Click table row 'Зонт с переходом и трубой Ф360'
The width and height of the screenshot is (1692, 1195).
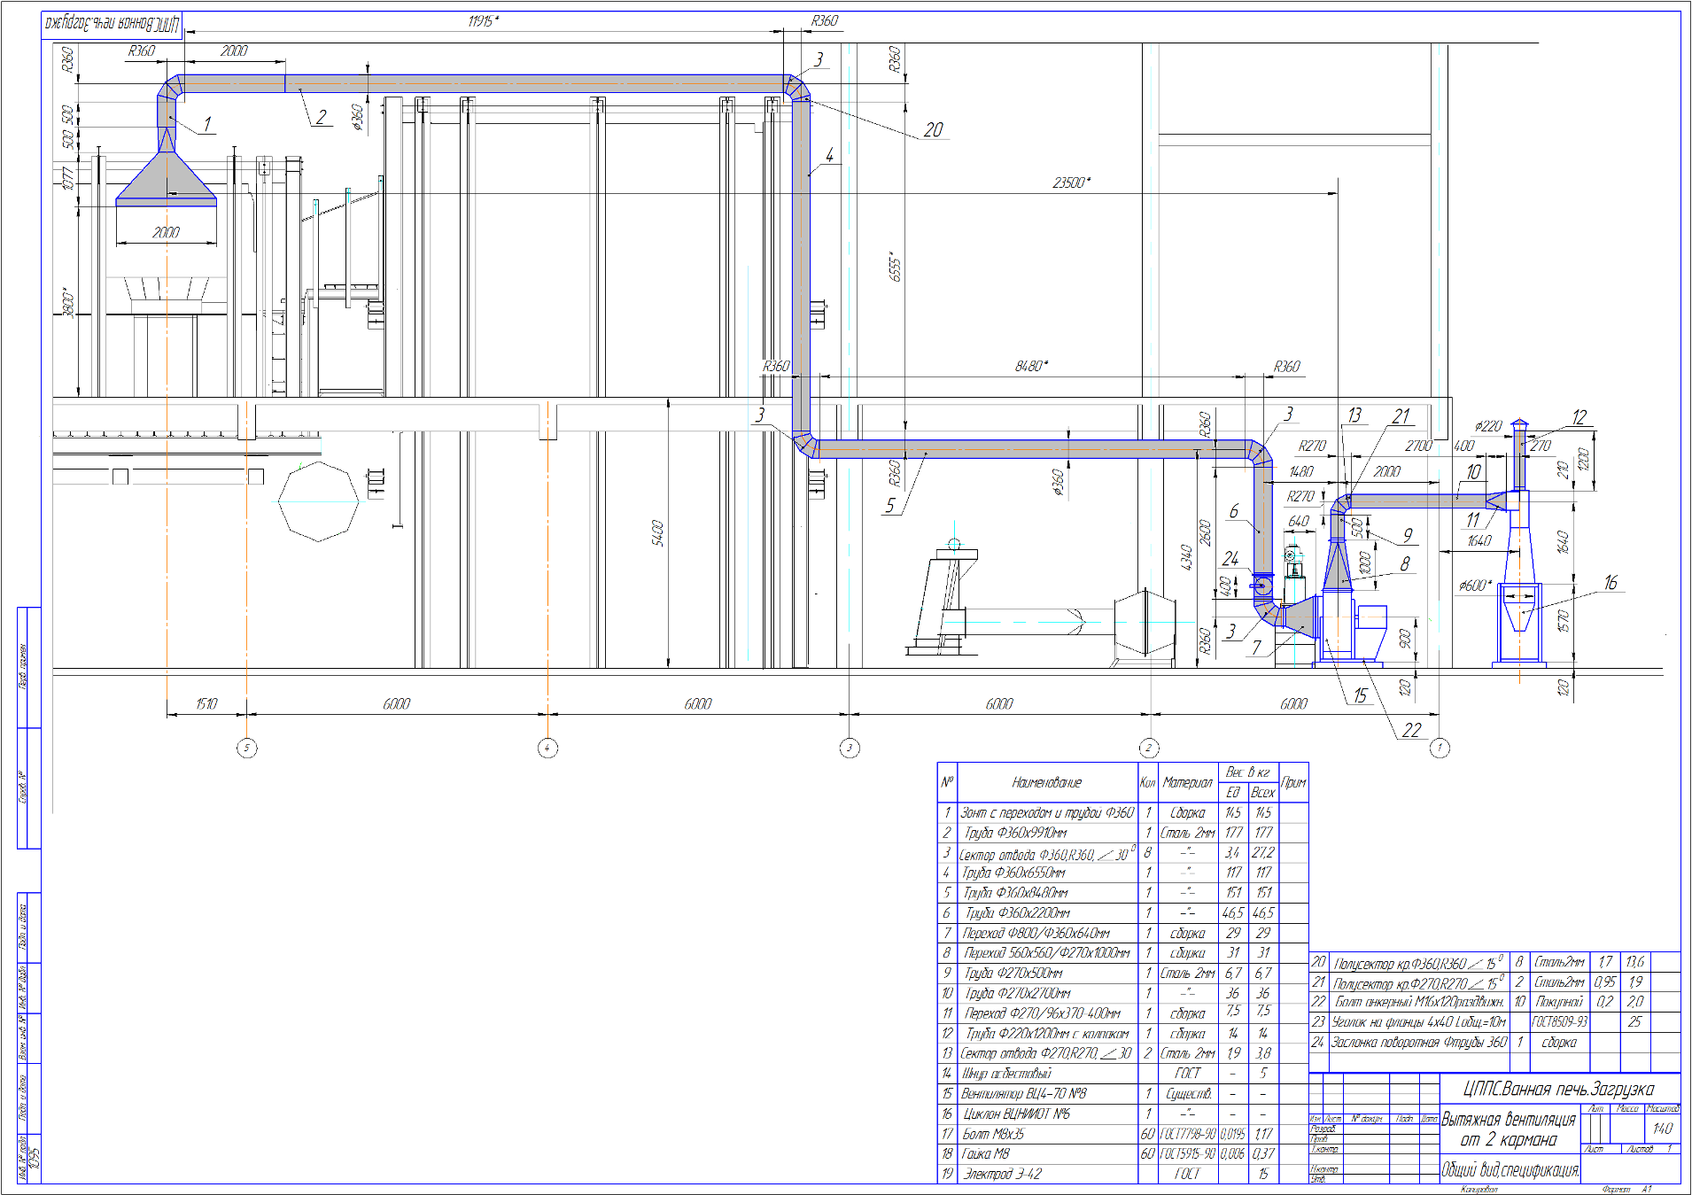coord(1122,812)
